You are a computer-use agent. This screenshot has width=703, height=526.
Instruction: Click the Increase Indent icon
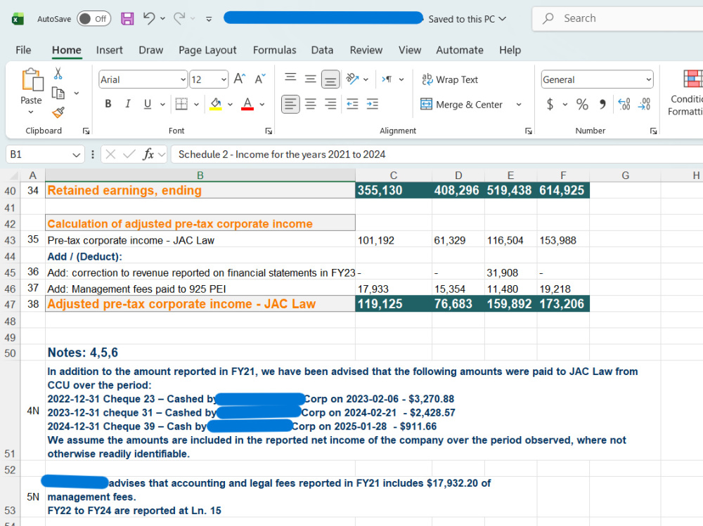click(x=372, y=105)
